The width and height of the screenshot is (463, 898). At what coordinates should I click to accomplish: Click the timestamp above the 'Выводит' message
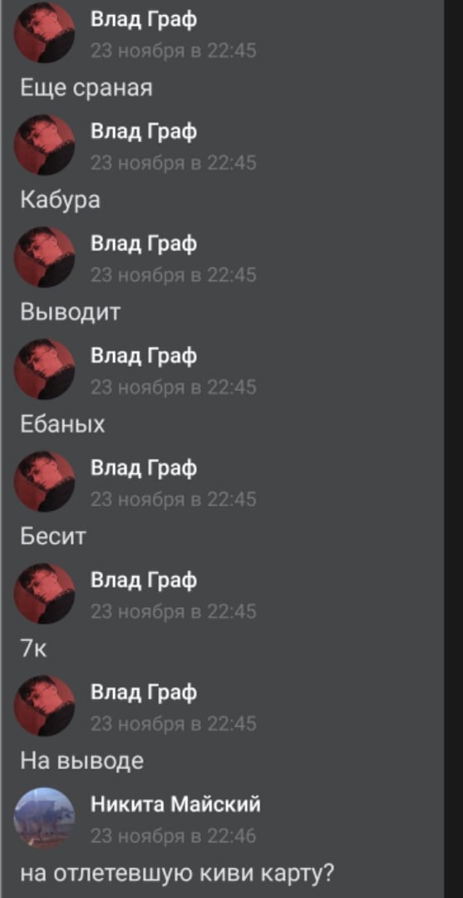174,275
